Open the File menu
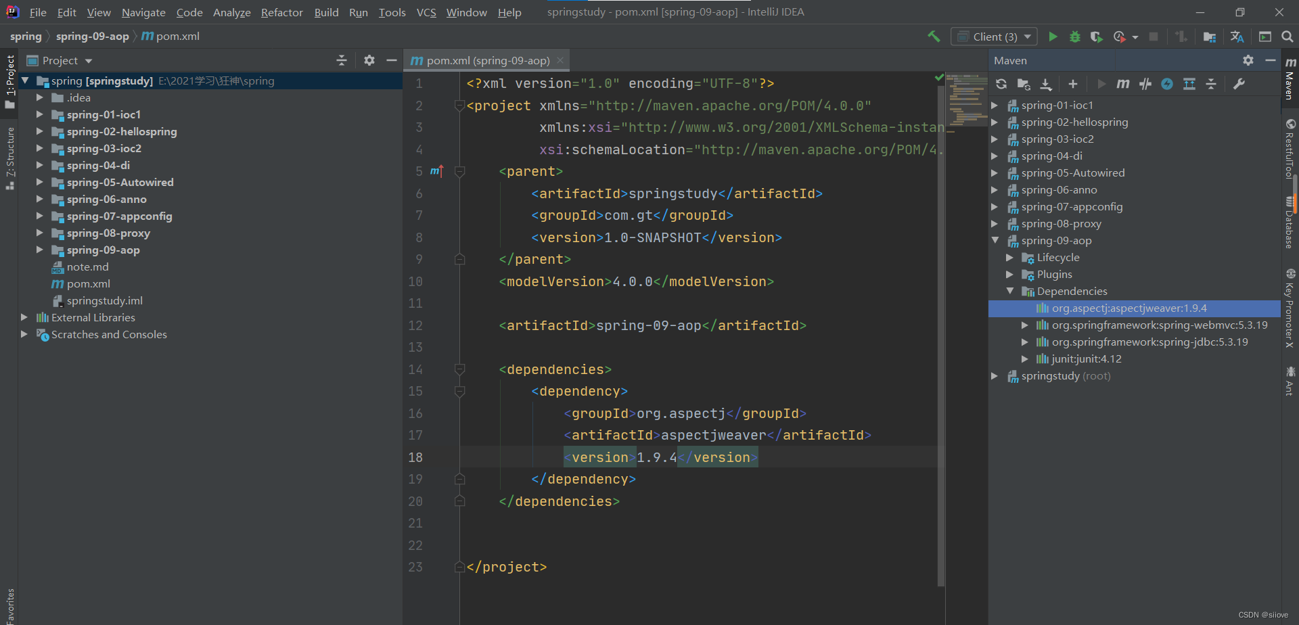Screen dimensions: 1299x625 tap(38, 12)
